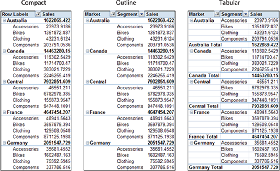Image resolution: width=280 pixels, height=171 pixels.
Task: Select Clothing value 383021.7229 in Compact
Action: pos(57,69)
